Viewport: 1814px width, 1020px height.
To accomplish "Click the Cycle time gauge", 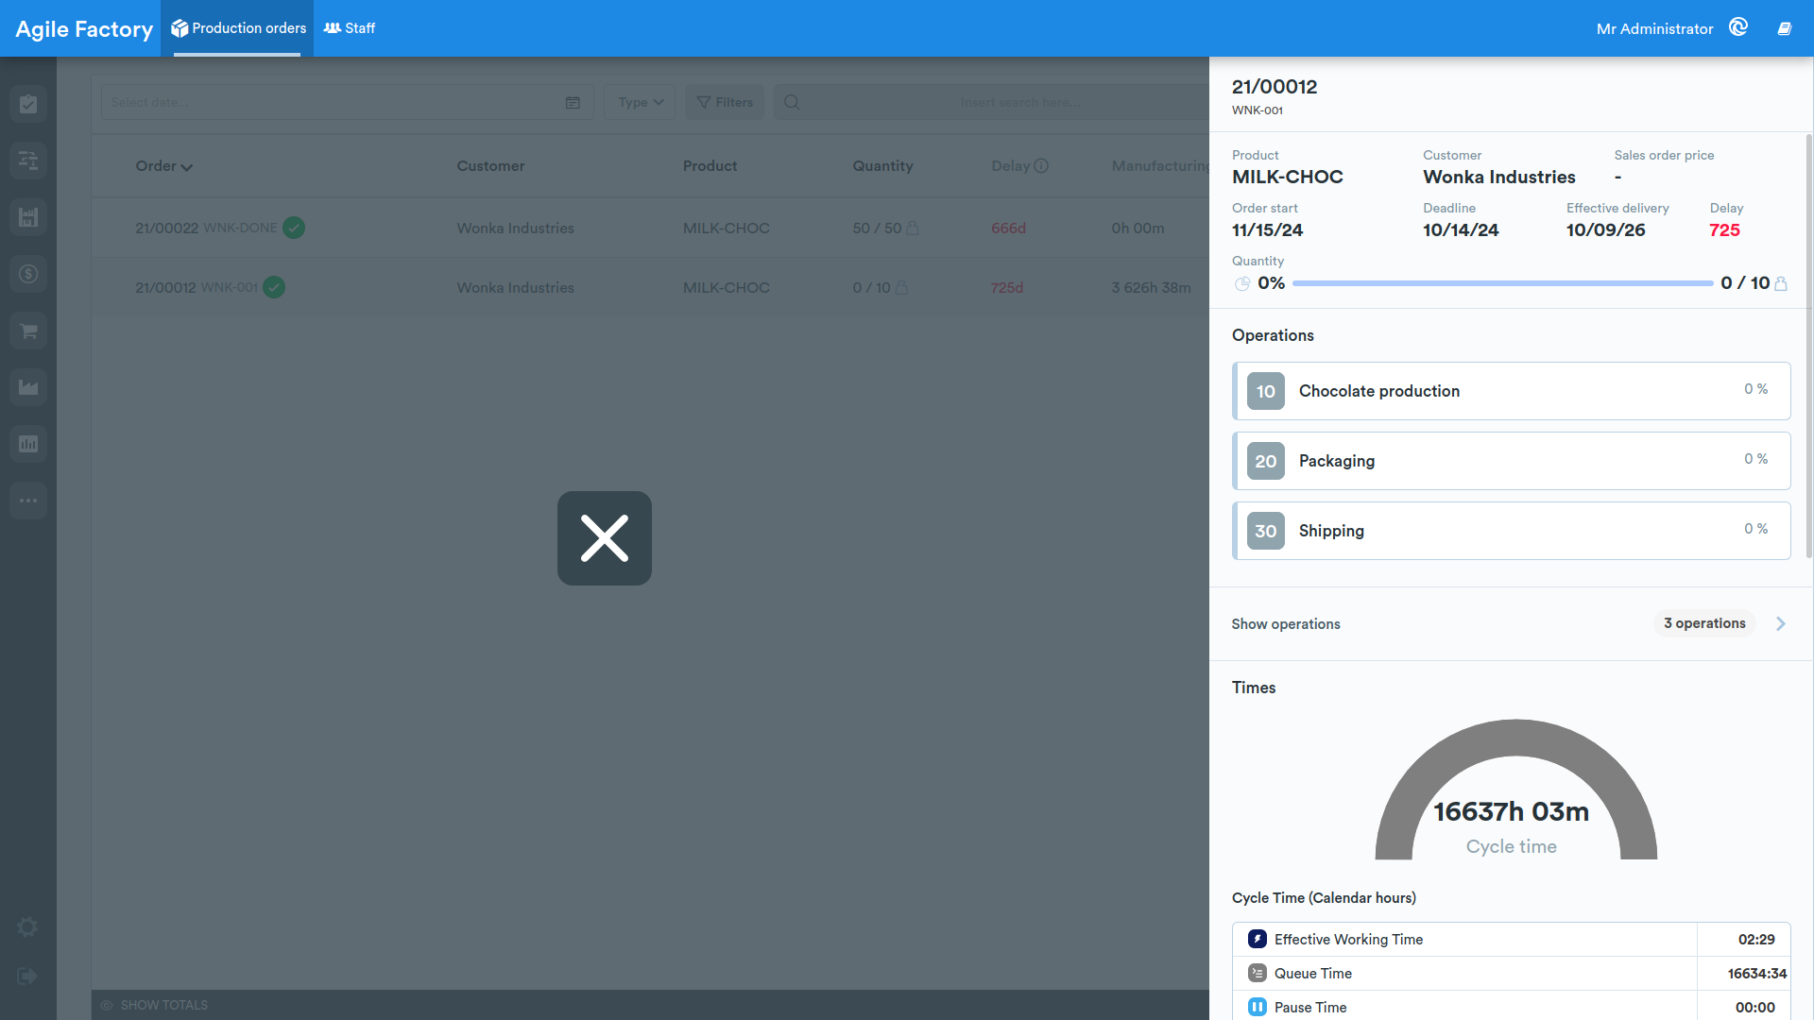I will [x=1515, y=790].
